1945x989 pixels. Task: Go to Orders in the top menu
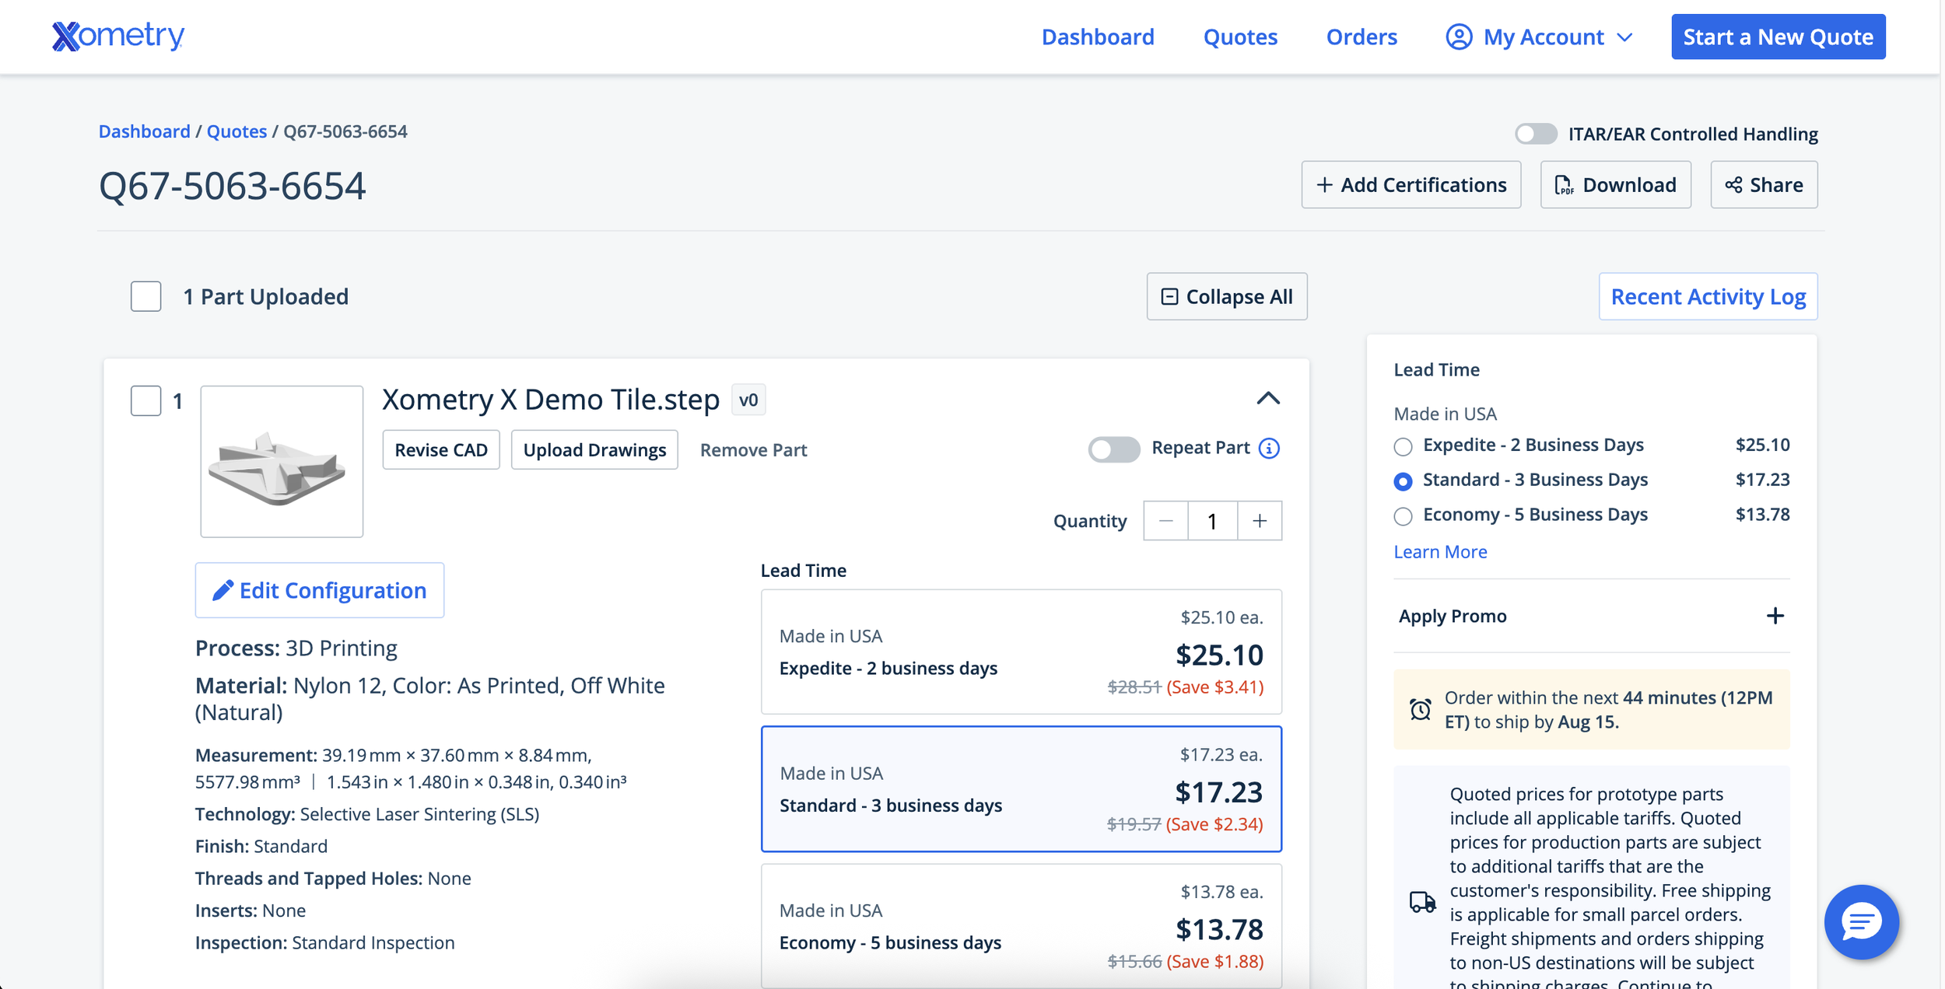click(1361, 37)
